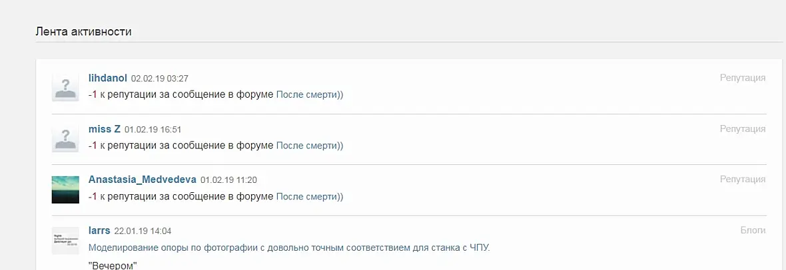Viewport: 786px width, 270px height.
Task: Click timestamp 02.02.19 03:27
Action: click(159, 78)
